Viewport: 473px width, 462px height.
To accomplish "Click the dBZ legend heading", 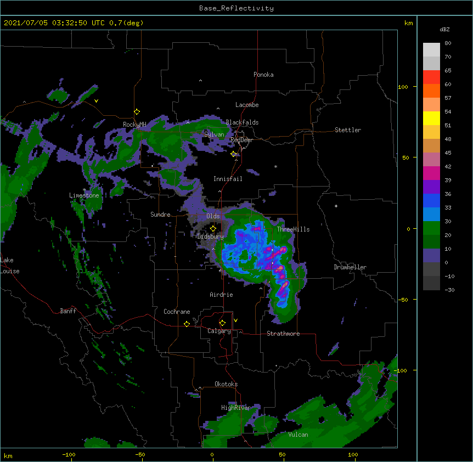I will point(444,30).
